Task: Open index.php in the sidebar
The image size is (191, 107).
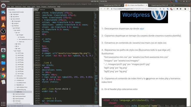Action: [19, 76]
